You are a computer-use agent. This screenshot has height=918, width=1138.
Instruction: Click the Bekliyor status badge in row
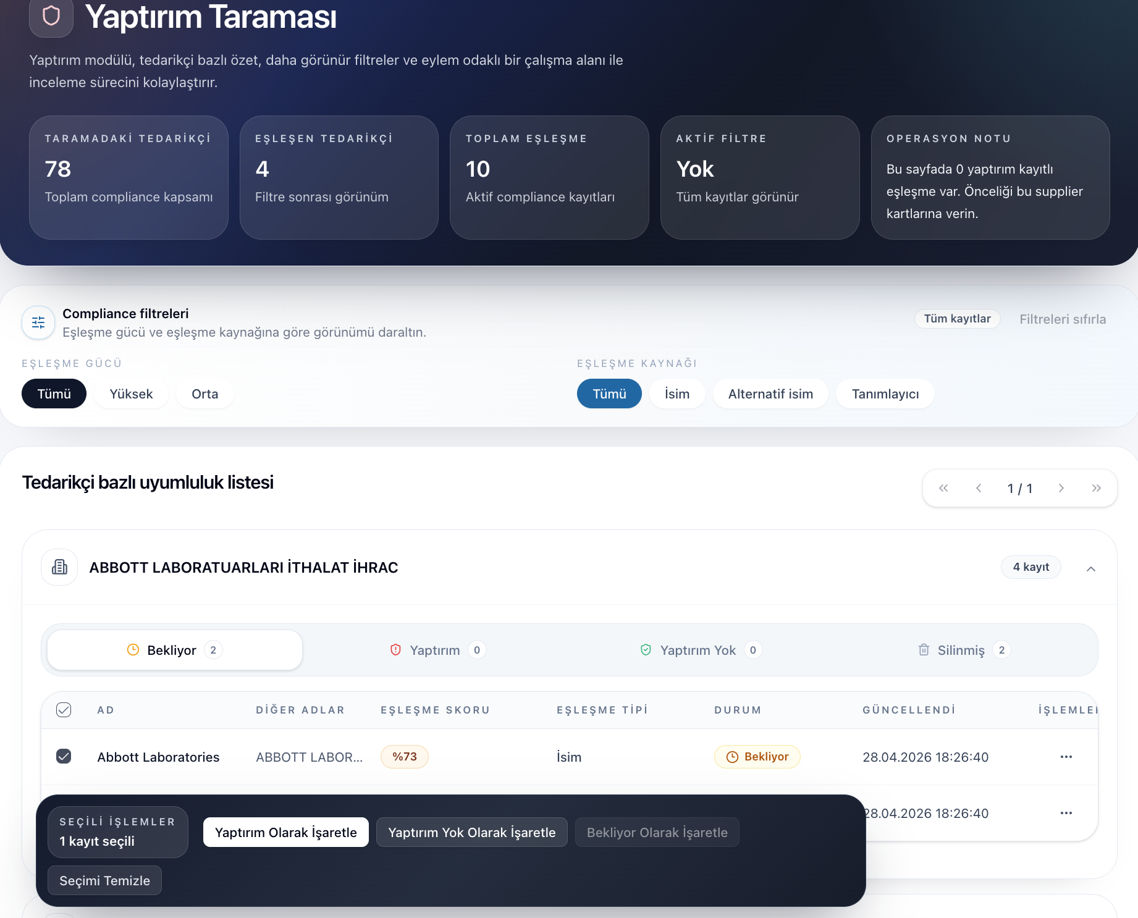(757, 757)
